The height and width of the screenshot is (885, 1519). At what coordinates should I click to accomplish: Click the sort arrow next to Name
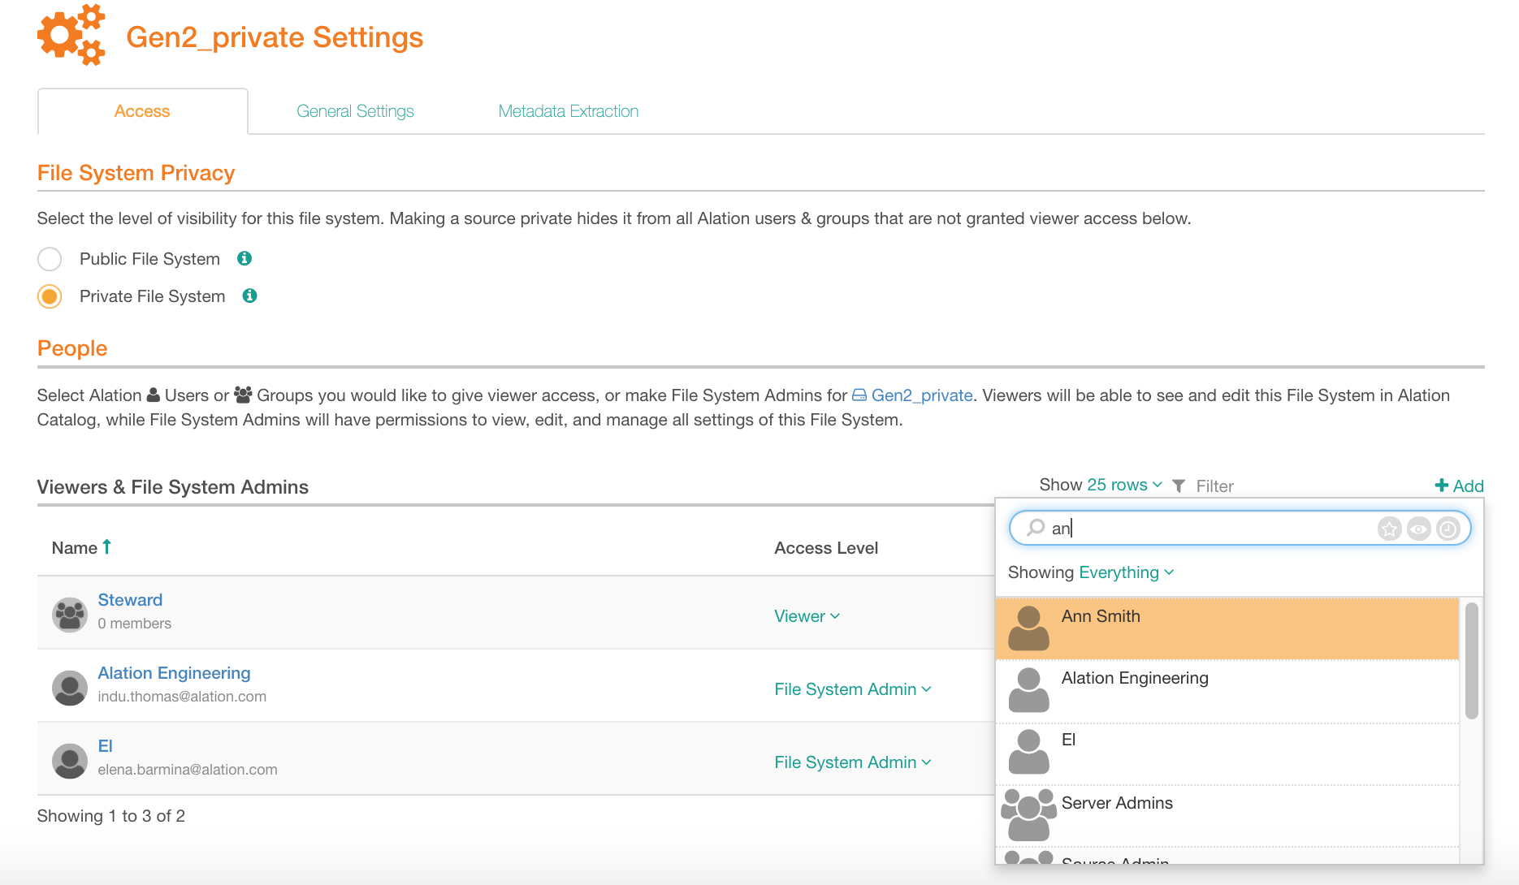(x=106, y=547)
